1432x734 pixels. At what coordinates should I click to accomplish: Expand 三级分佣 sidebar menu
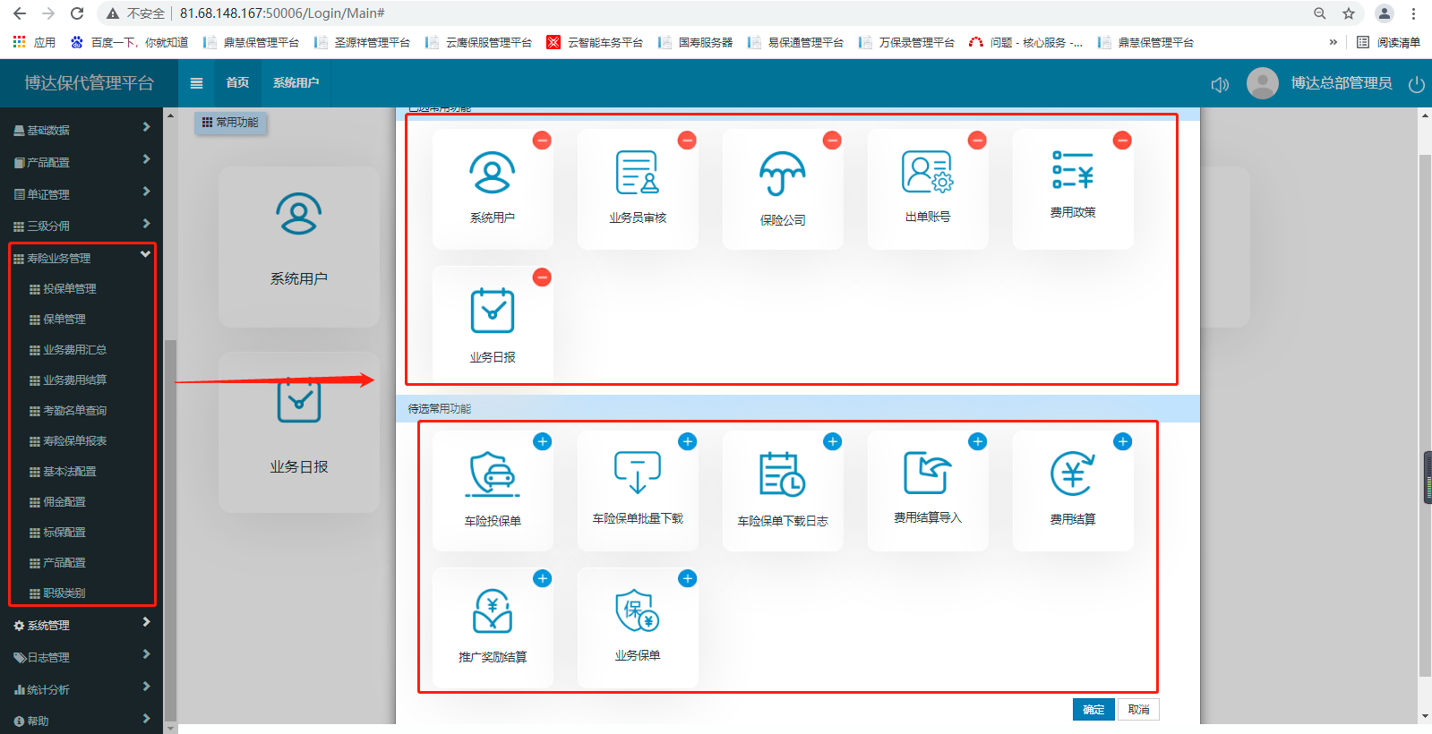81,226
